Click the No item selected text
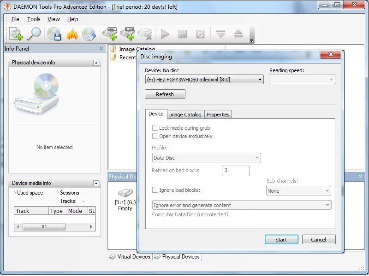Viewport: 369px width, 276px height. click(54, 147)
